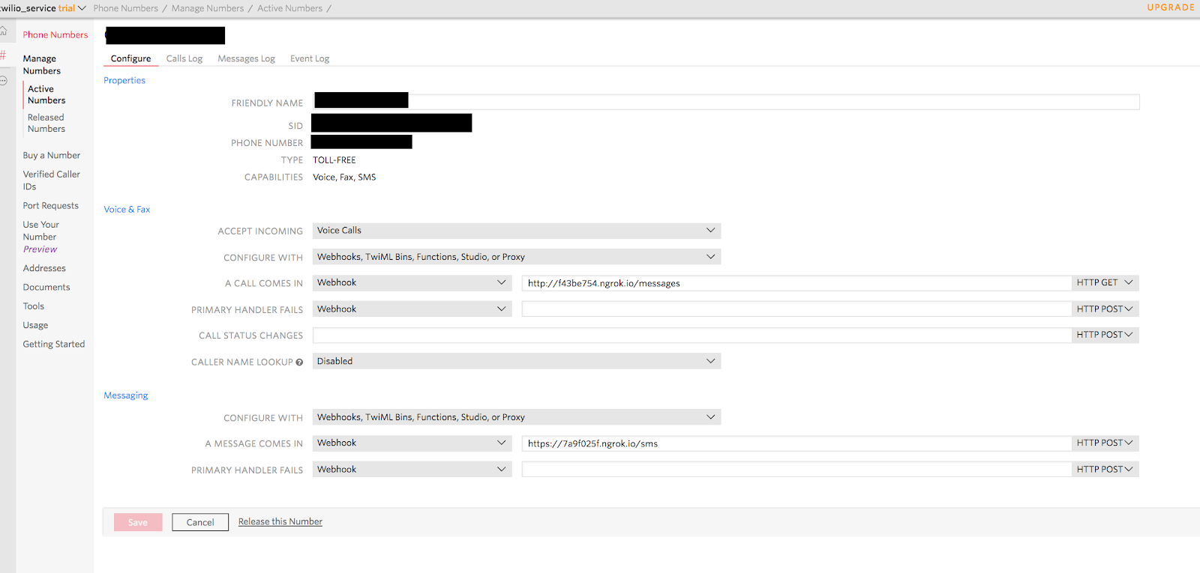1200x573 pixels.
Task: Open Documents in sidebar
Action: (x=46, y=288)
